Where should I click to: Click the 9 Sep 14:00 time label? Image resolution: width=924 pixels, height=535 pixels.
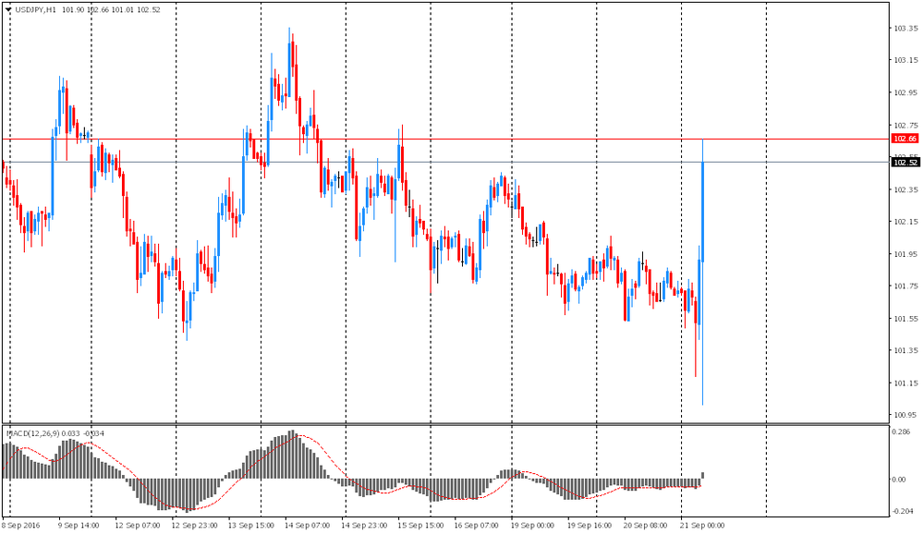click(x=79, y=526)
